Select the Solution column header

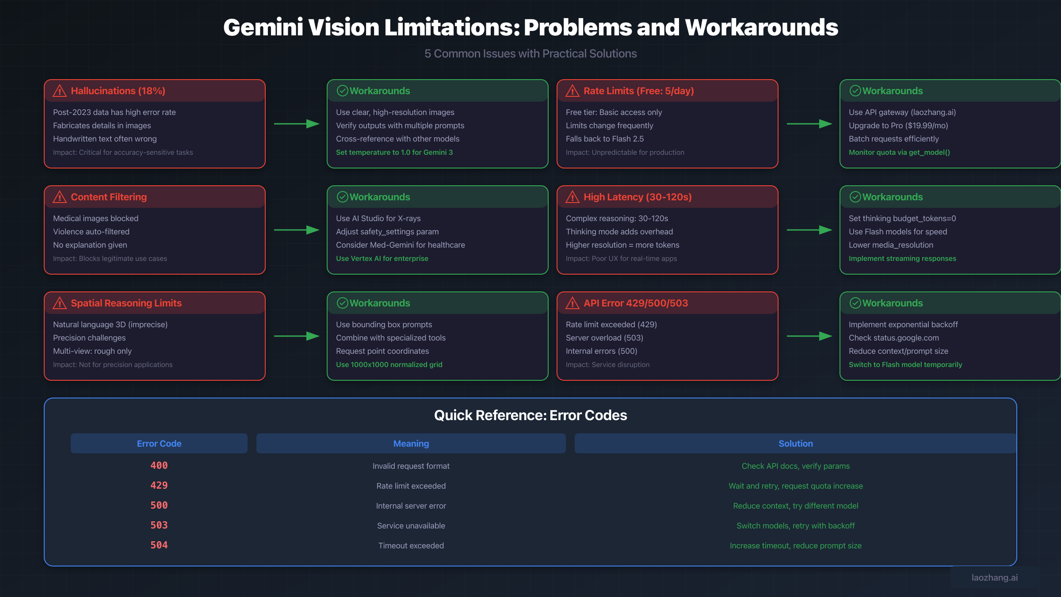coord(795,443)
